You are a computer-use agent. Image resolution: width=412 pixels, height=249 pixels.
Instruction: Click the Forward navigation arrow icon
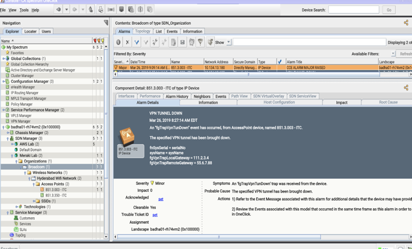coord(75,10)
